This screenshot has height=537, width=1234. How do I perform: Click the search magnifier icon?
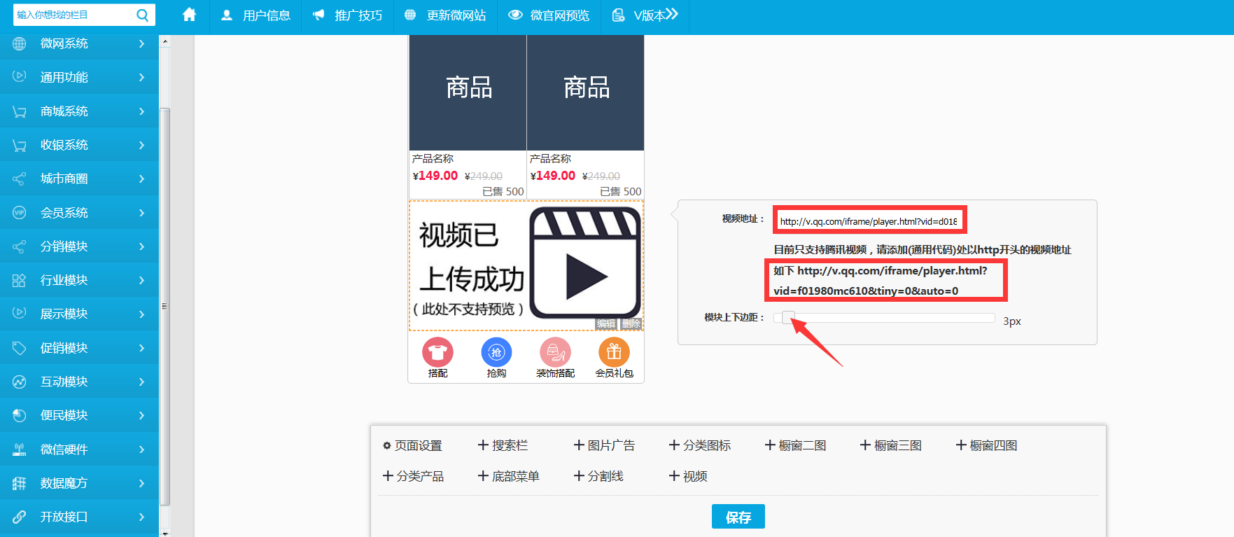(x=142, y=15)
